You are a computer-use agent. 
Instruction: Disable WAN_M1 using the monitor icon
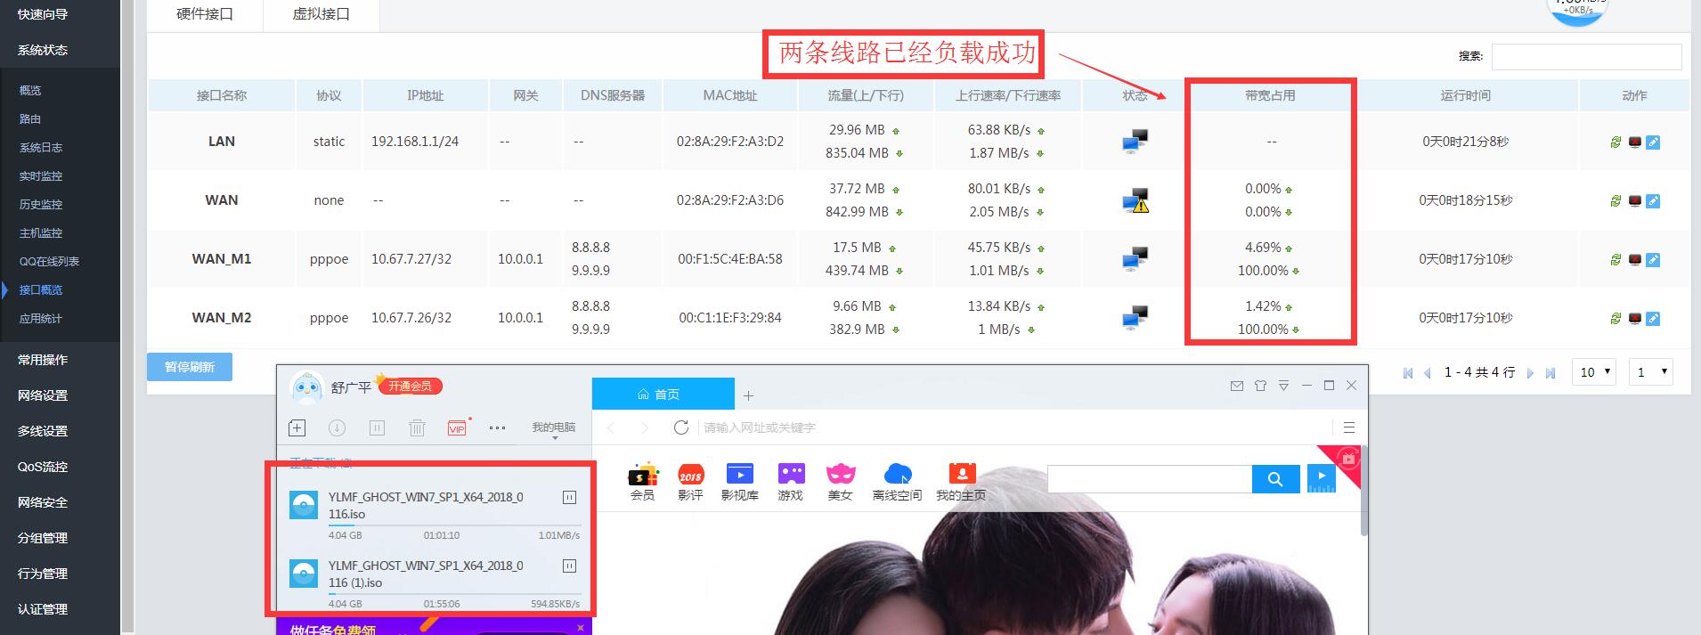(x=1635, y=259)
